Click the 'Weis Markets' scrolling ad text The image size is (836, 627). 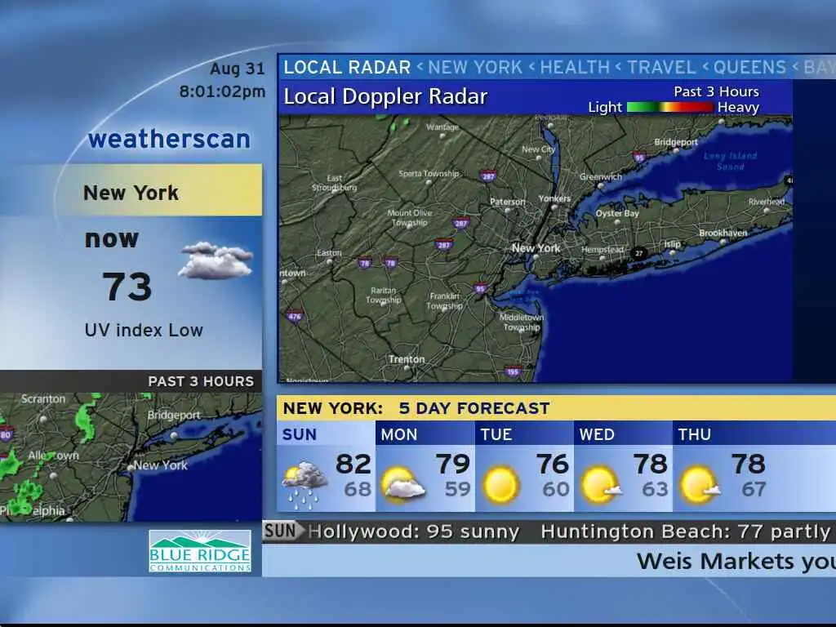715,562
